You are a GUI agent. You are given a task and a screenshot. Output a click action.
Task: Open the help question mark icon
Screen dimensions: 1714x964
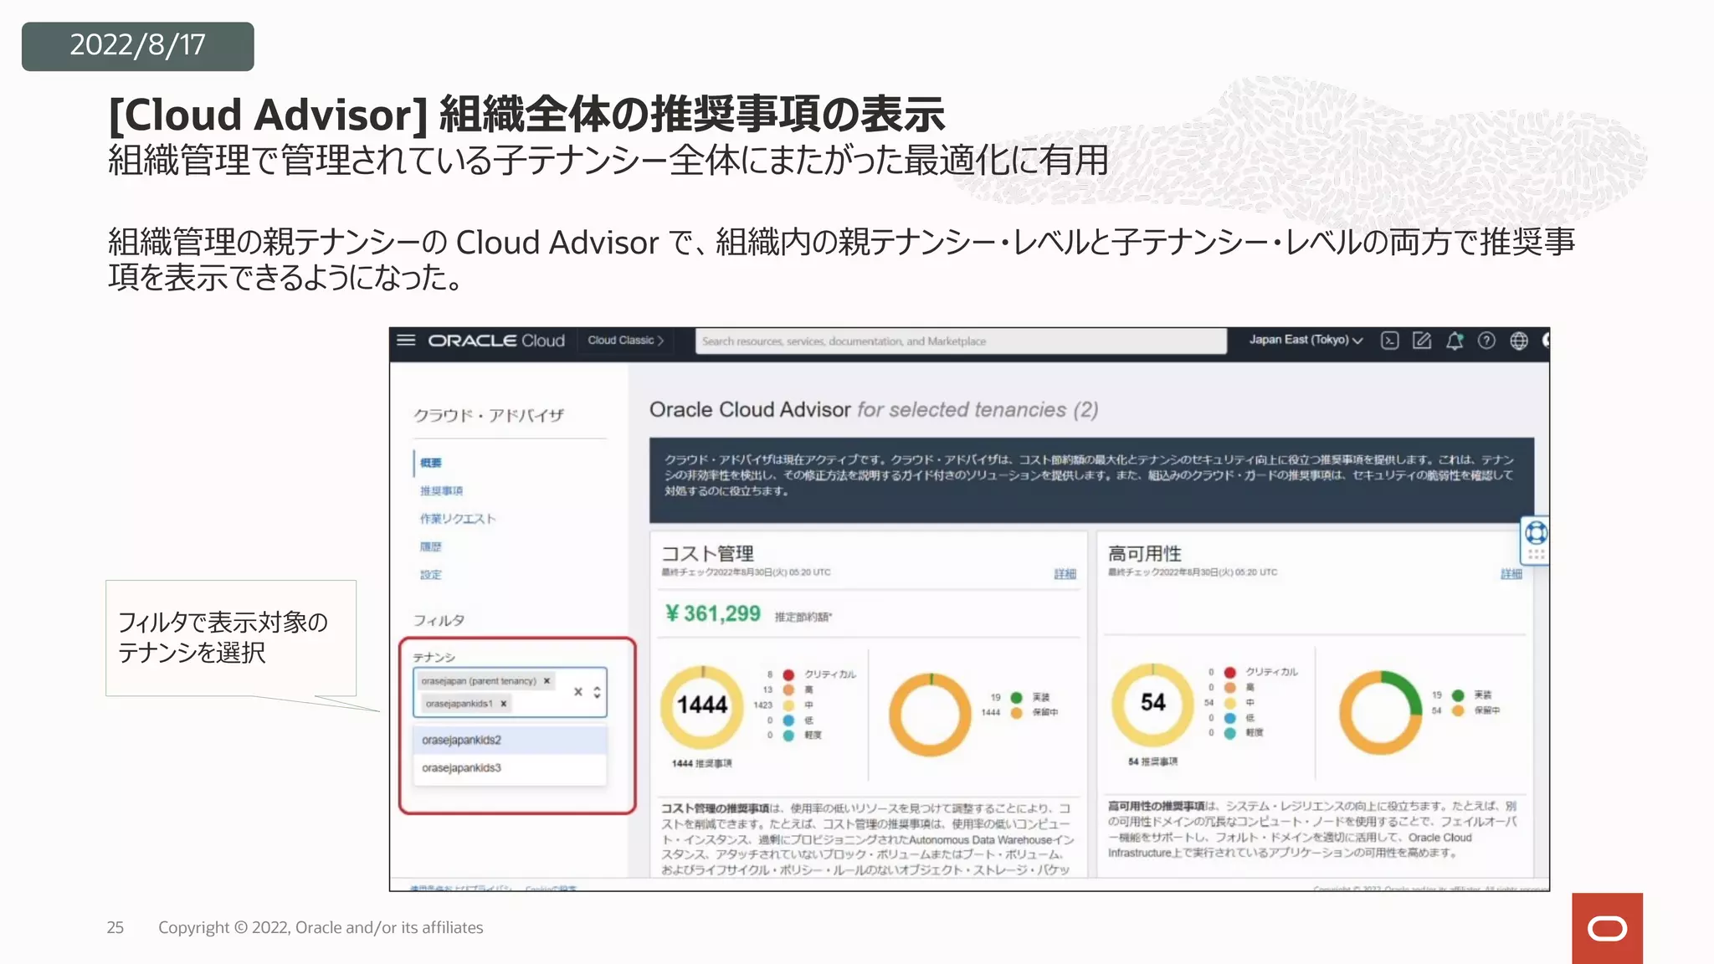pos(1486,341)
